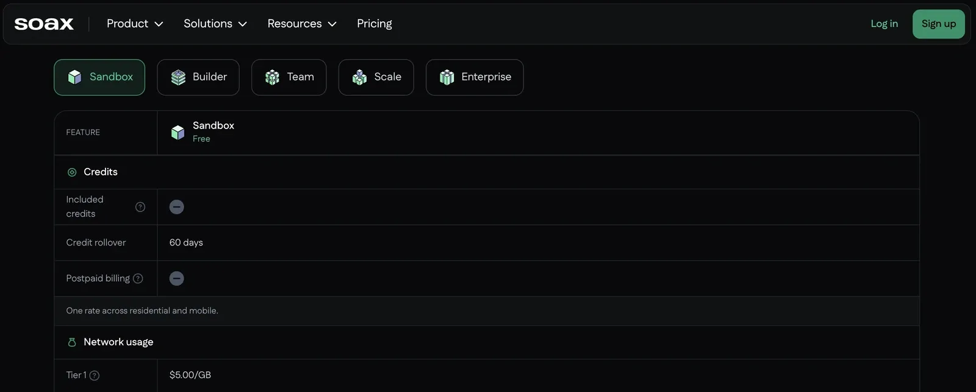Click the '60 days' rollover value
976x392 pixels.
[x=186, y=242]
